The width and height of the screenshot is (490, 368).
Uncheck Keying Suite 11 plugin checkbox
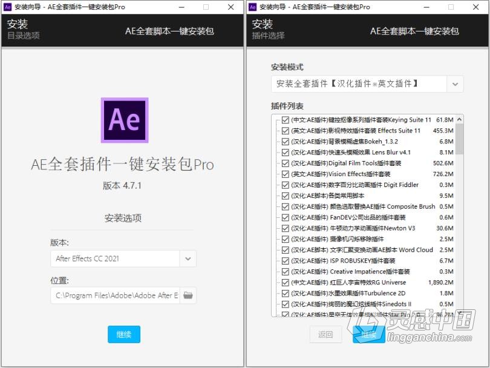pyautogui.click(x=285, y=120)
